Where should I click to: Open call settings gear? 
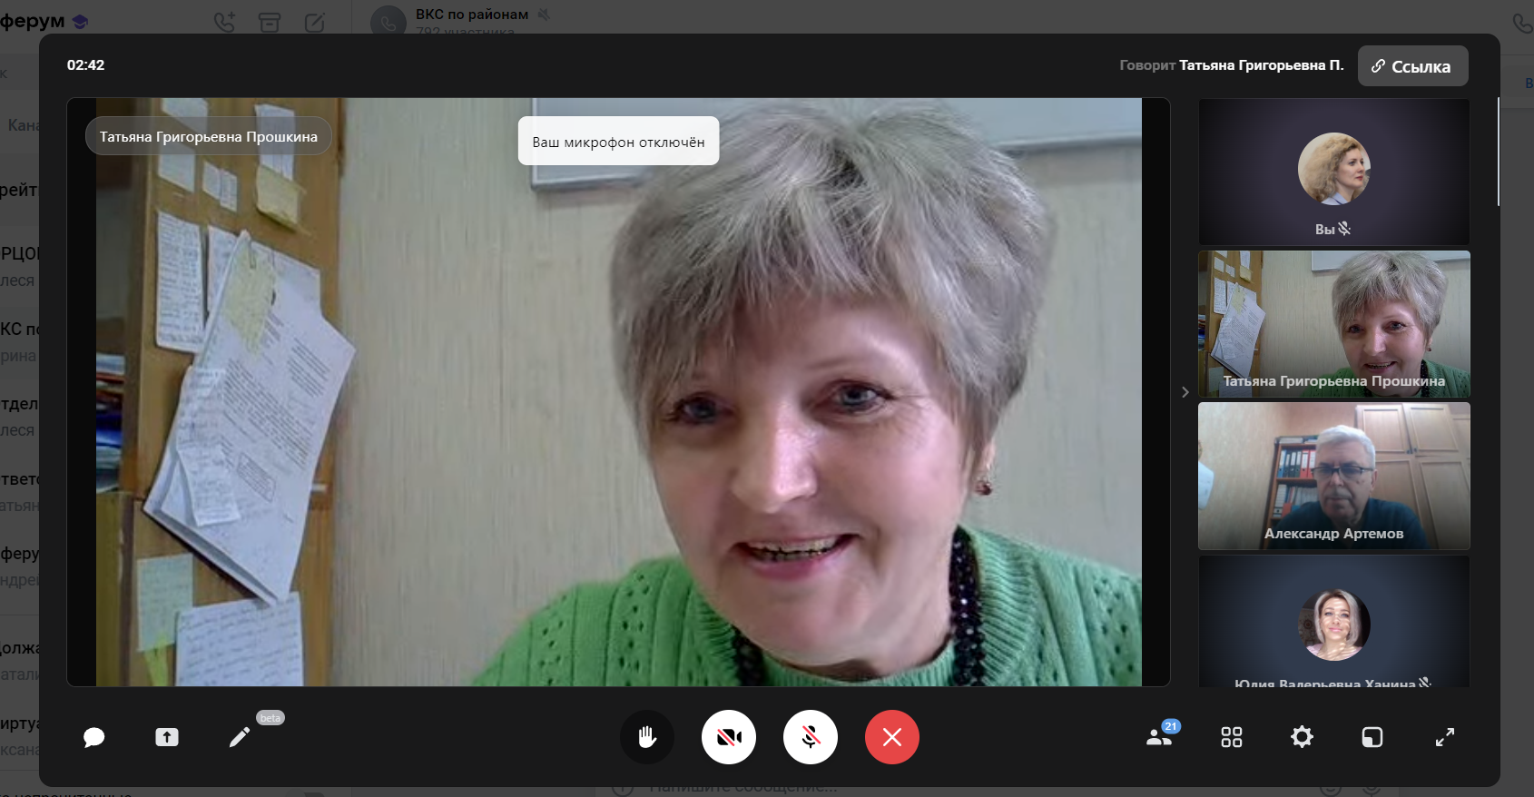[1302, 737]
